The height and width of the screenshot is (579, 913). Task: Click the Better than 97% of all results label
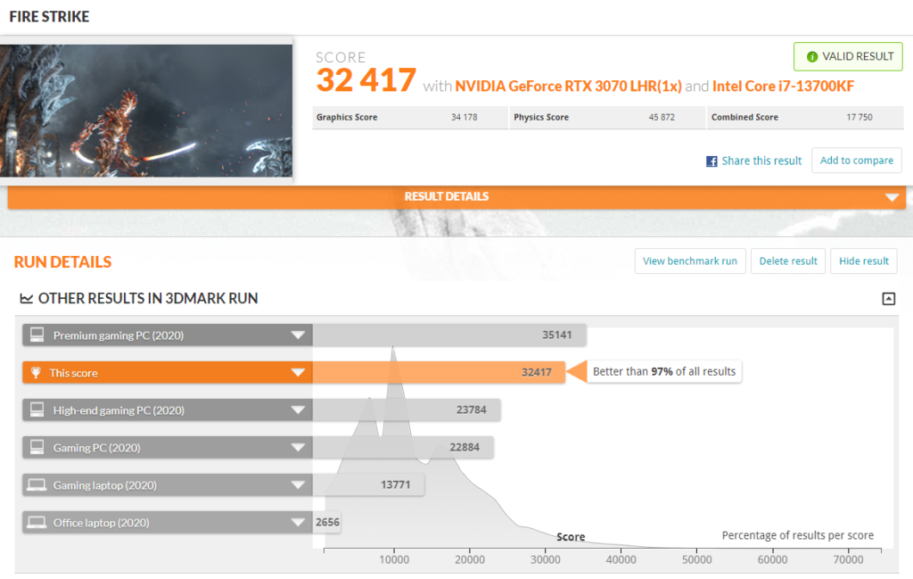point(664,372)
